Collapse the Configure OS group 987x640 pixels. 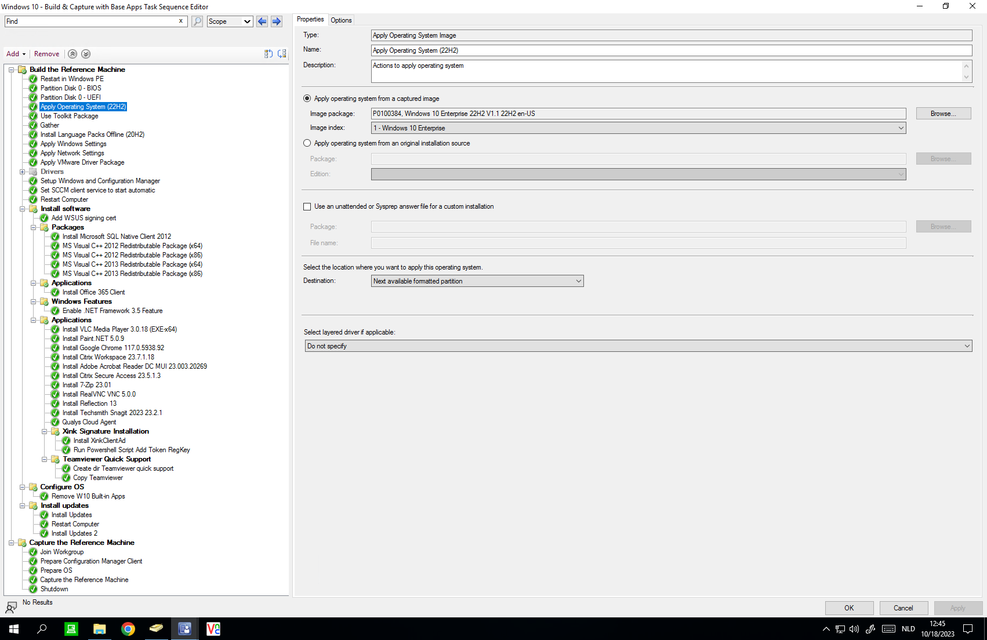[23, 487]
